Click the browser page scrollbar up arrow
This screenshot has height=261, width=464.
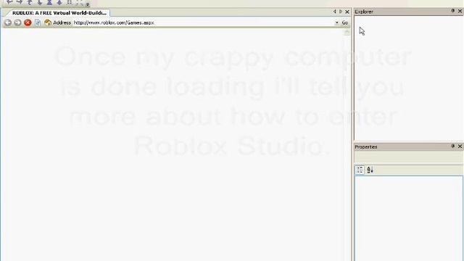pos(347,32)
